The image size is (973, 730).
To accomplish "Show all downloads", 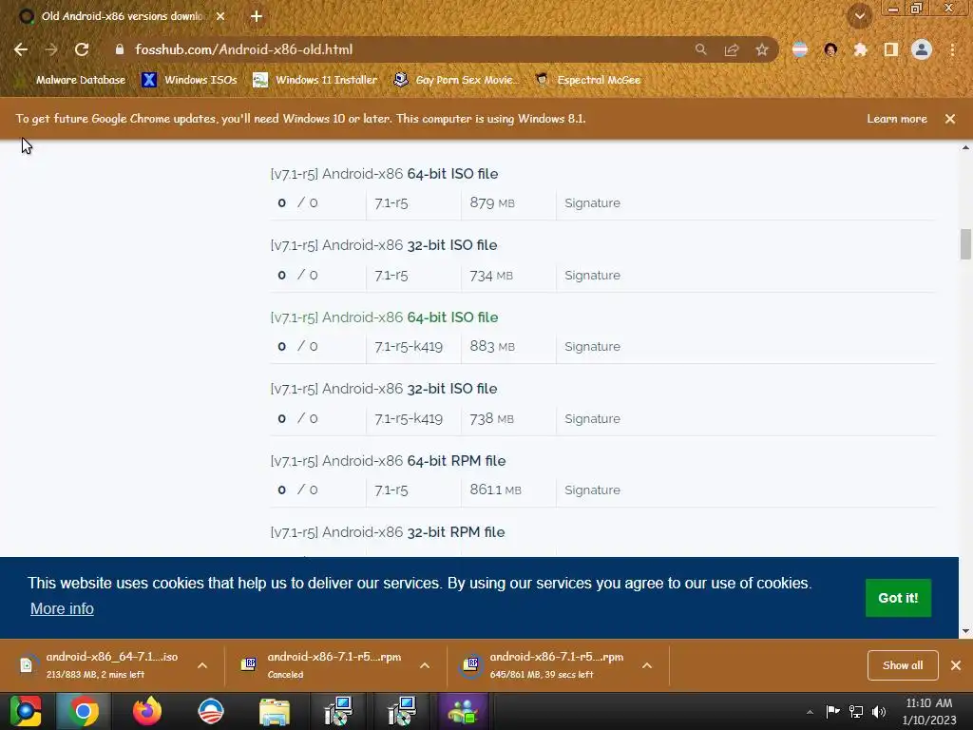I will coord(903,665).
